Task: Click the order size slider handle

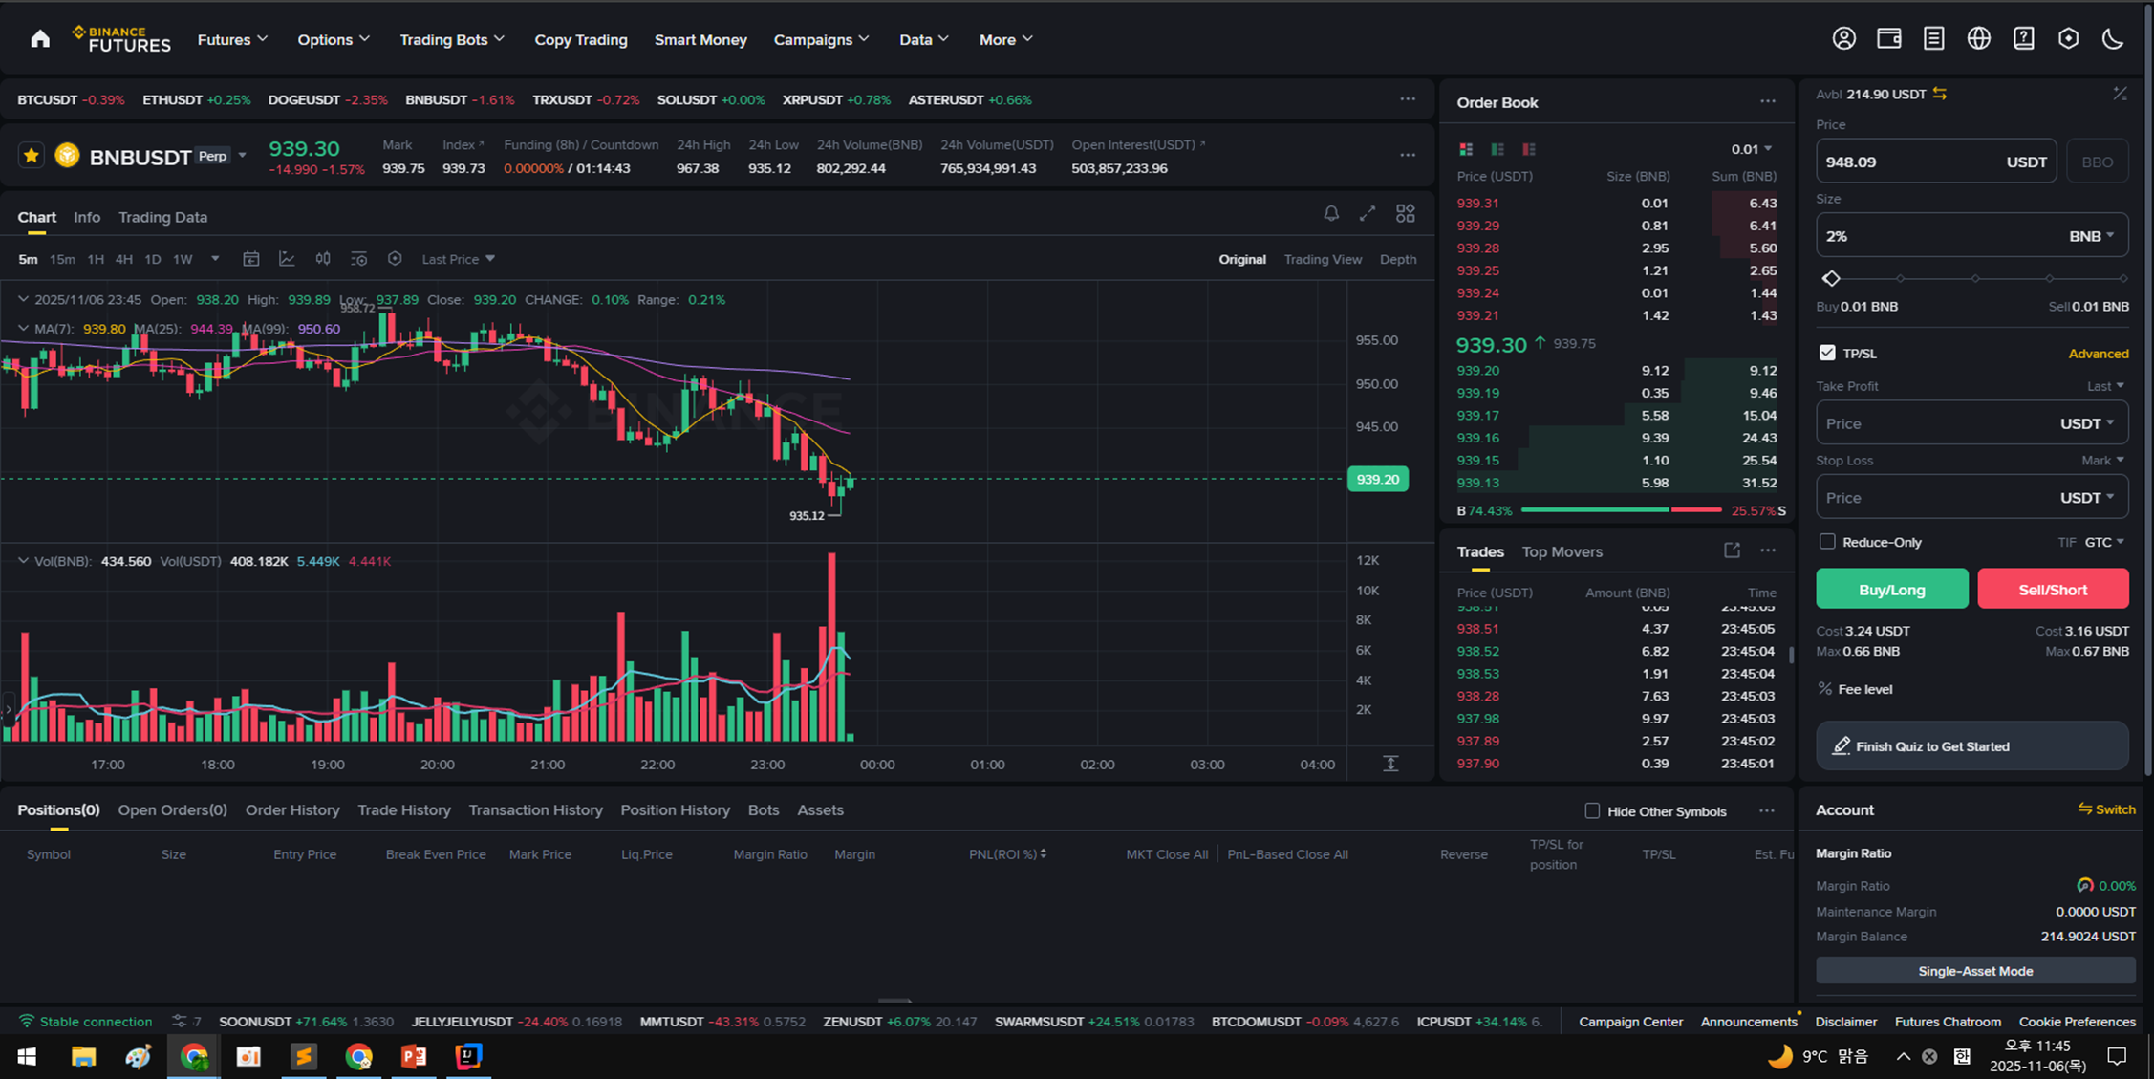Action: [1831, 278]
